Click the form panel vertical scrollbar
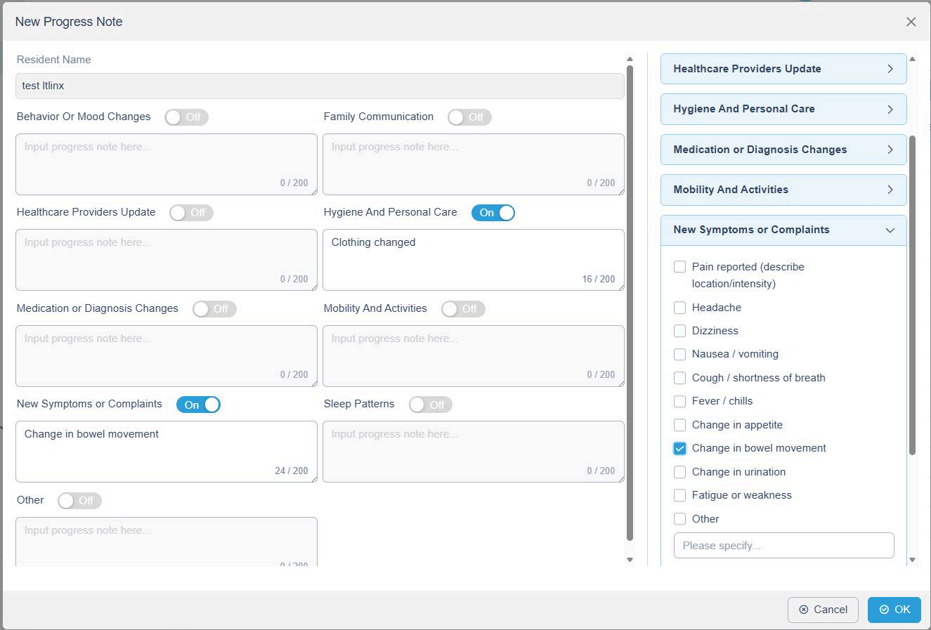The height and width of the screenshot is (630, 931). click(x=630, y=302)
